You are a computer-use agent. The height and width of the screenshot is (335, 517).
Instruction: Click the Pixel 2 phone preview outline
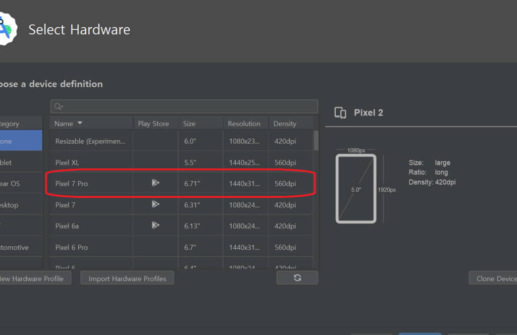[356, 189]
